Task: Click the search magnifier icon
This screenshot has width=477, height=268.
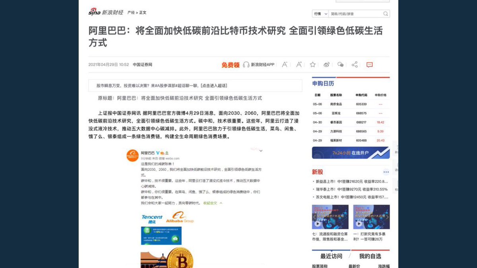Action: click(386, 14)
